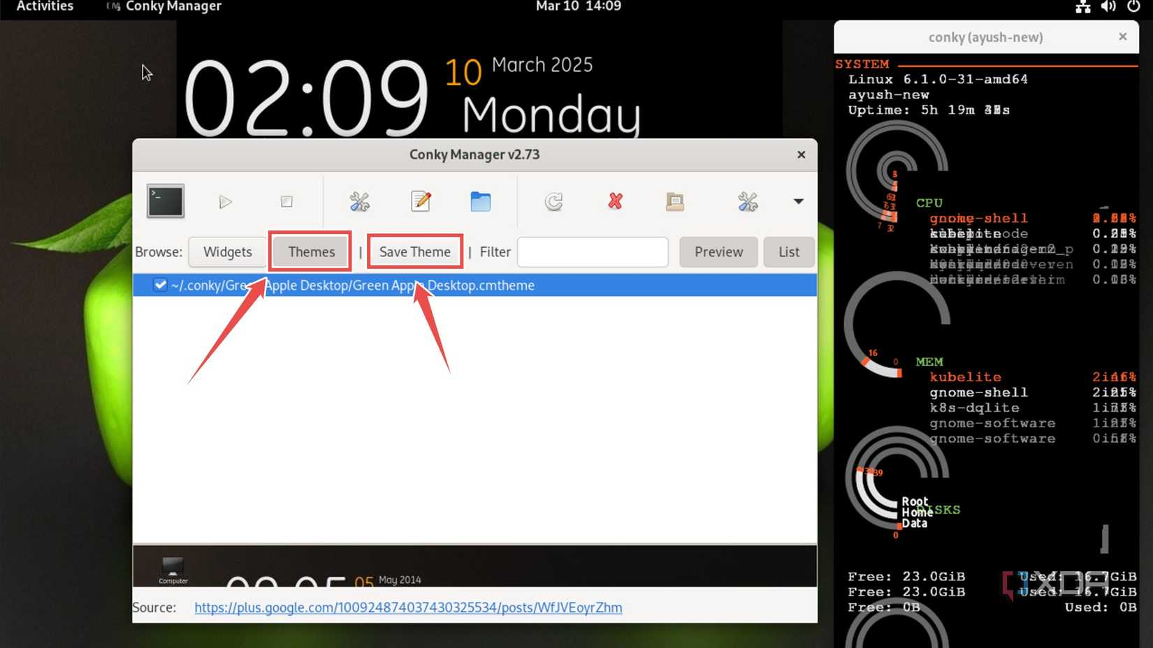Click the Save Theme button
The height and width of the screenshot is (648, 1153).
tap(414, 252)
